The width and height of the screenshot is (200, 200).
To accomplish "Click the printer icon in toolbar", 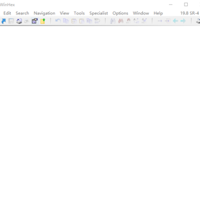I will 19,21.
